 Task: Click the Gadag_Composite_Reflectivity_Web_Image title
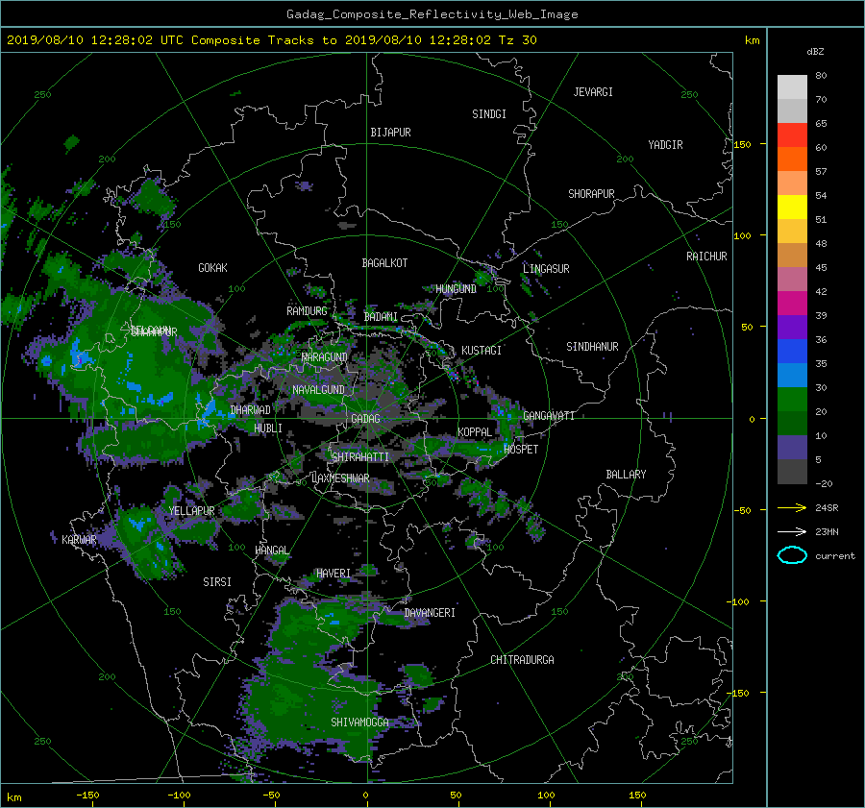point(432,14)
